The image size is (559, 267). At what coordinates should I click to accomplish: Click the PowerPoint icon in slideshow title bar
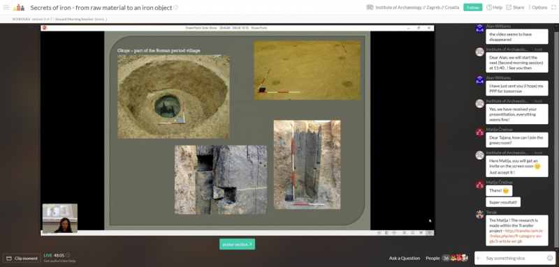[x=45, y=28]
